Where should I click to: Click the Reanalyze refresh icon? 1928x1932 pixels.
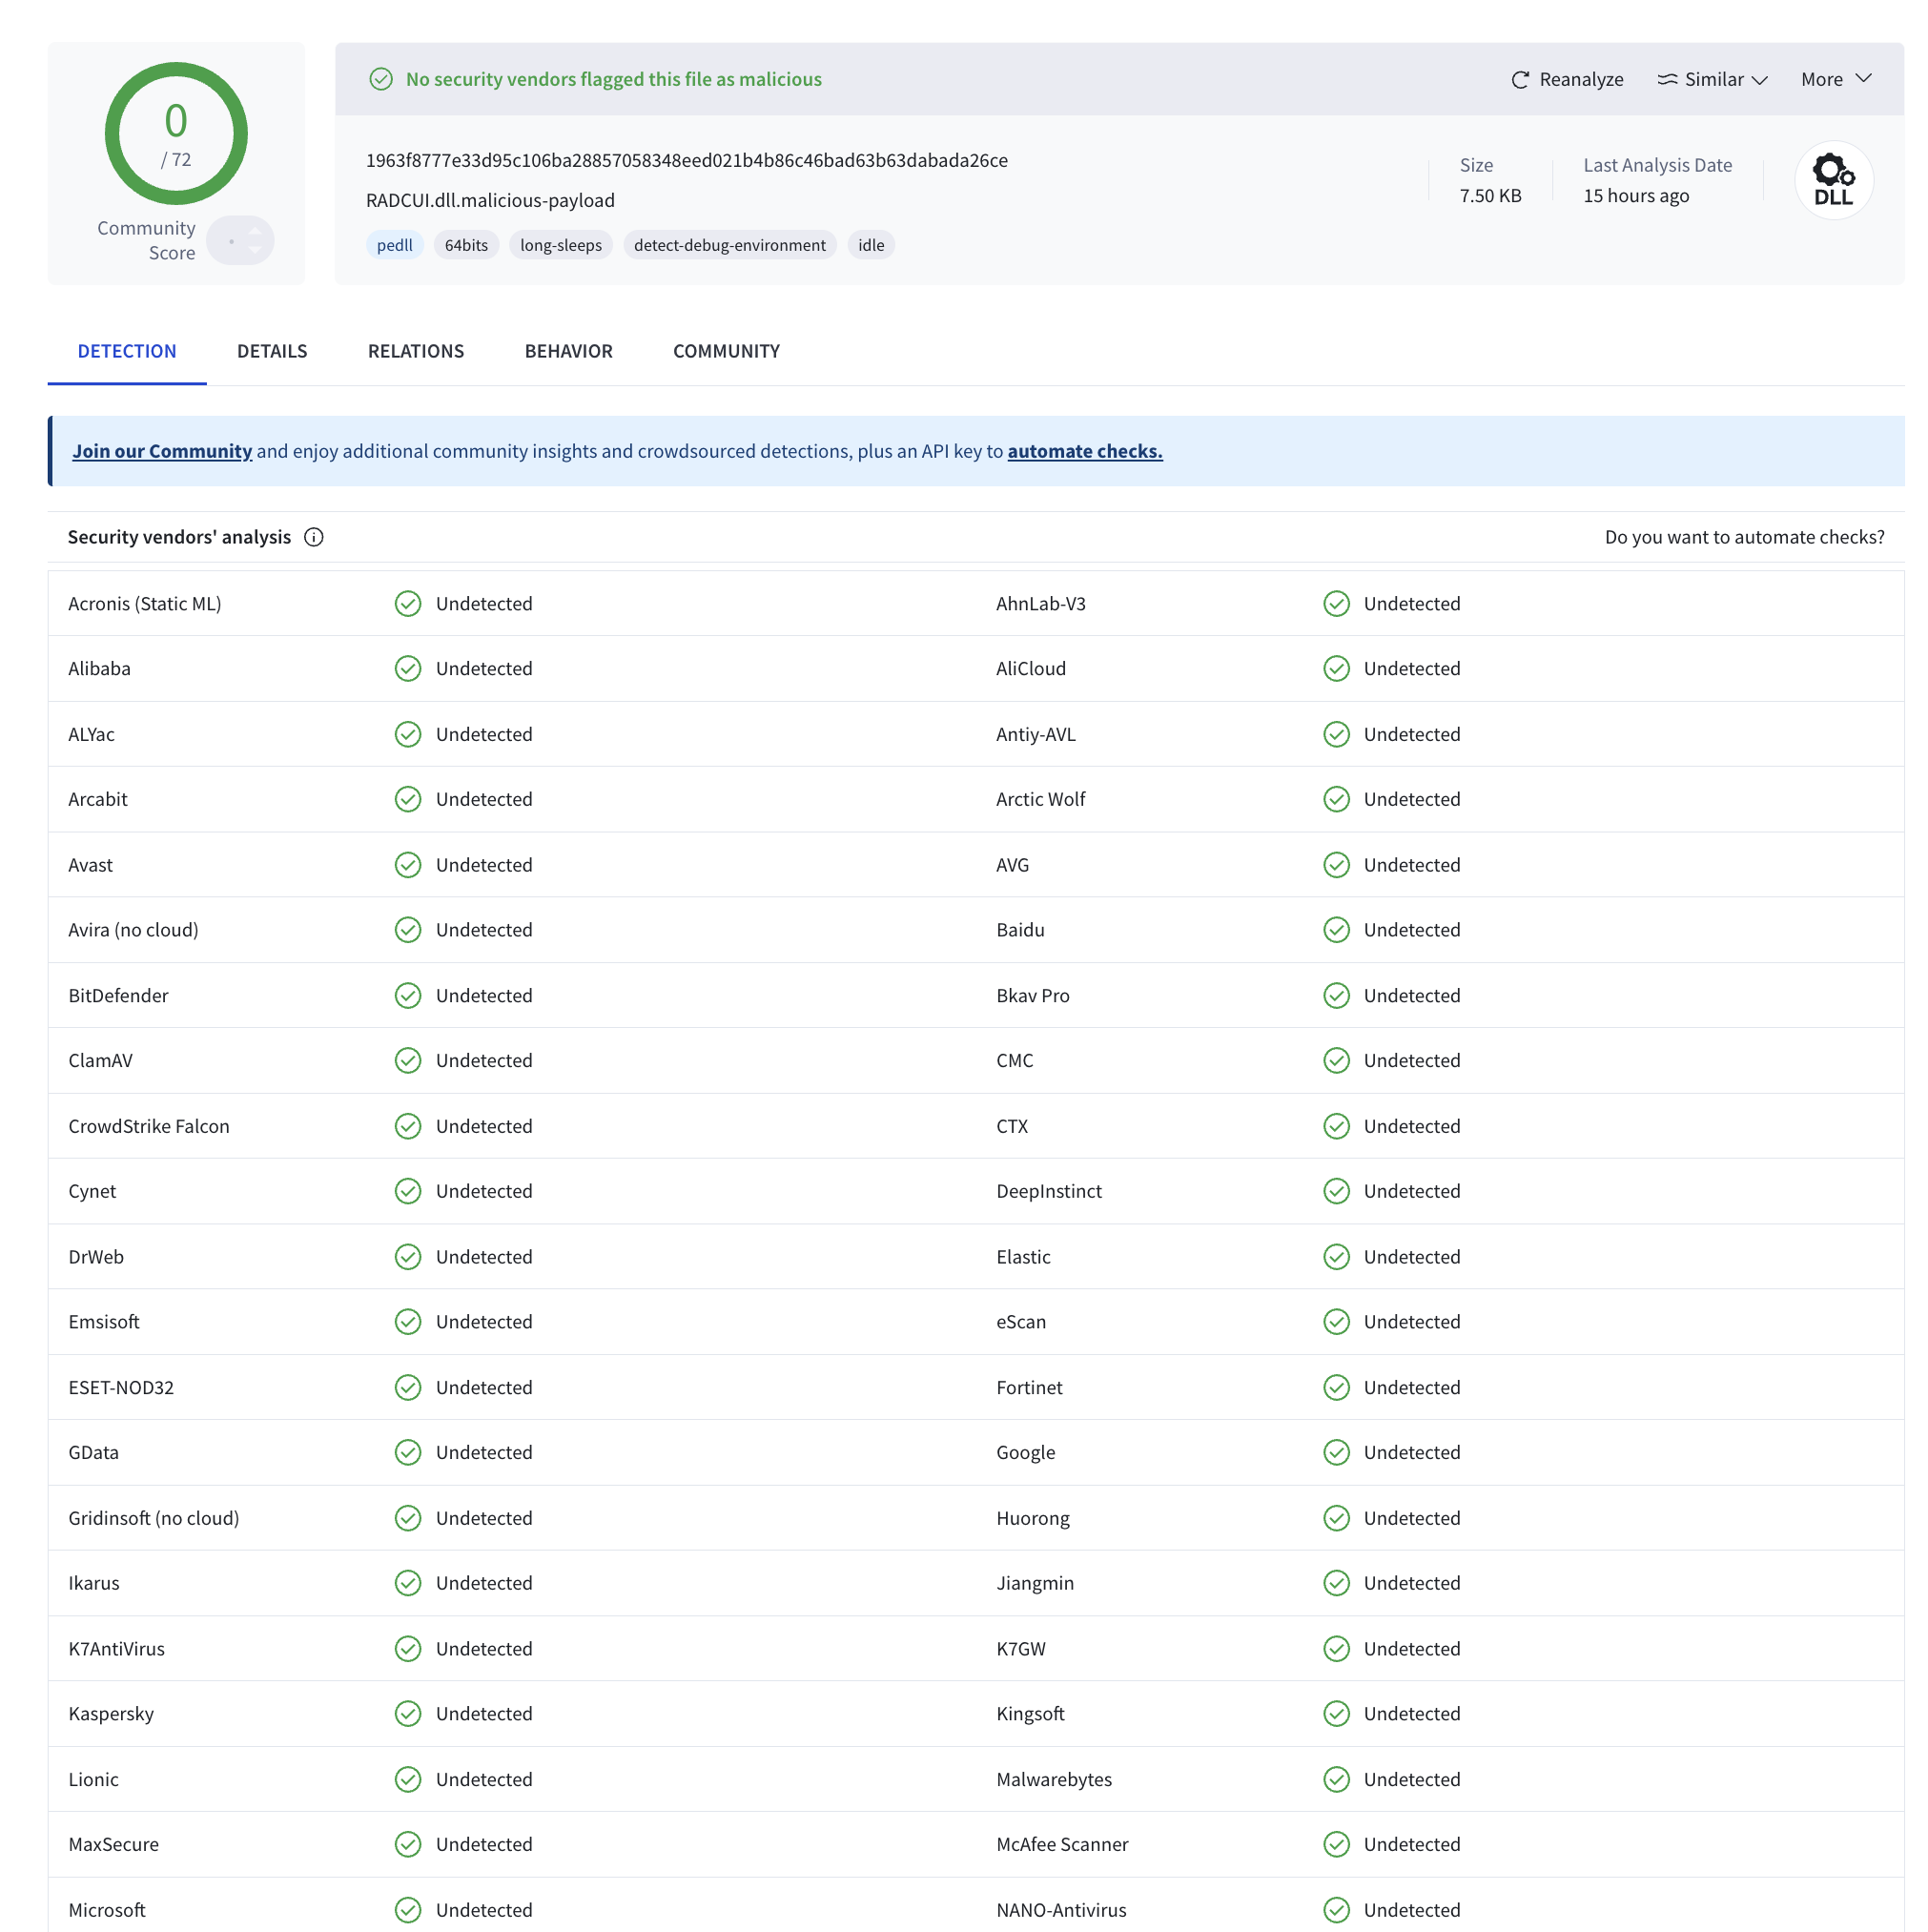[x=1519, y=80]
